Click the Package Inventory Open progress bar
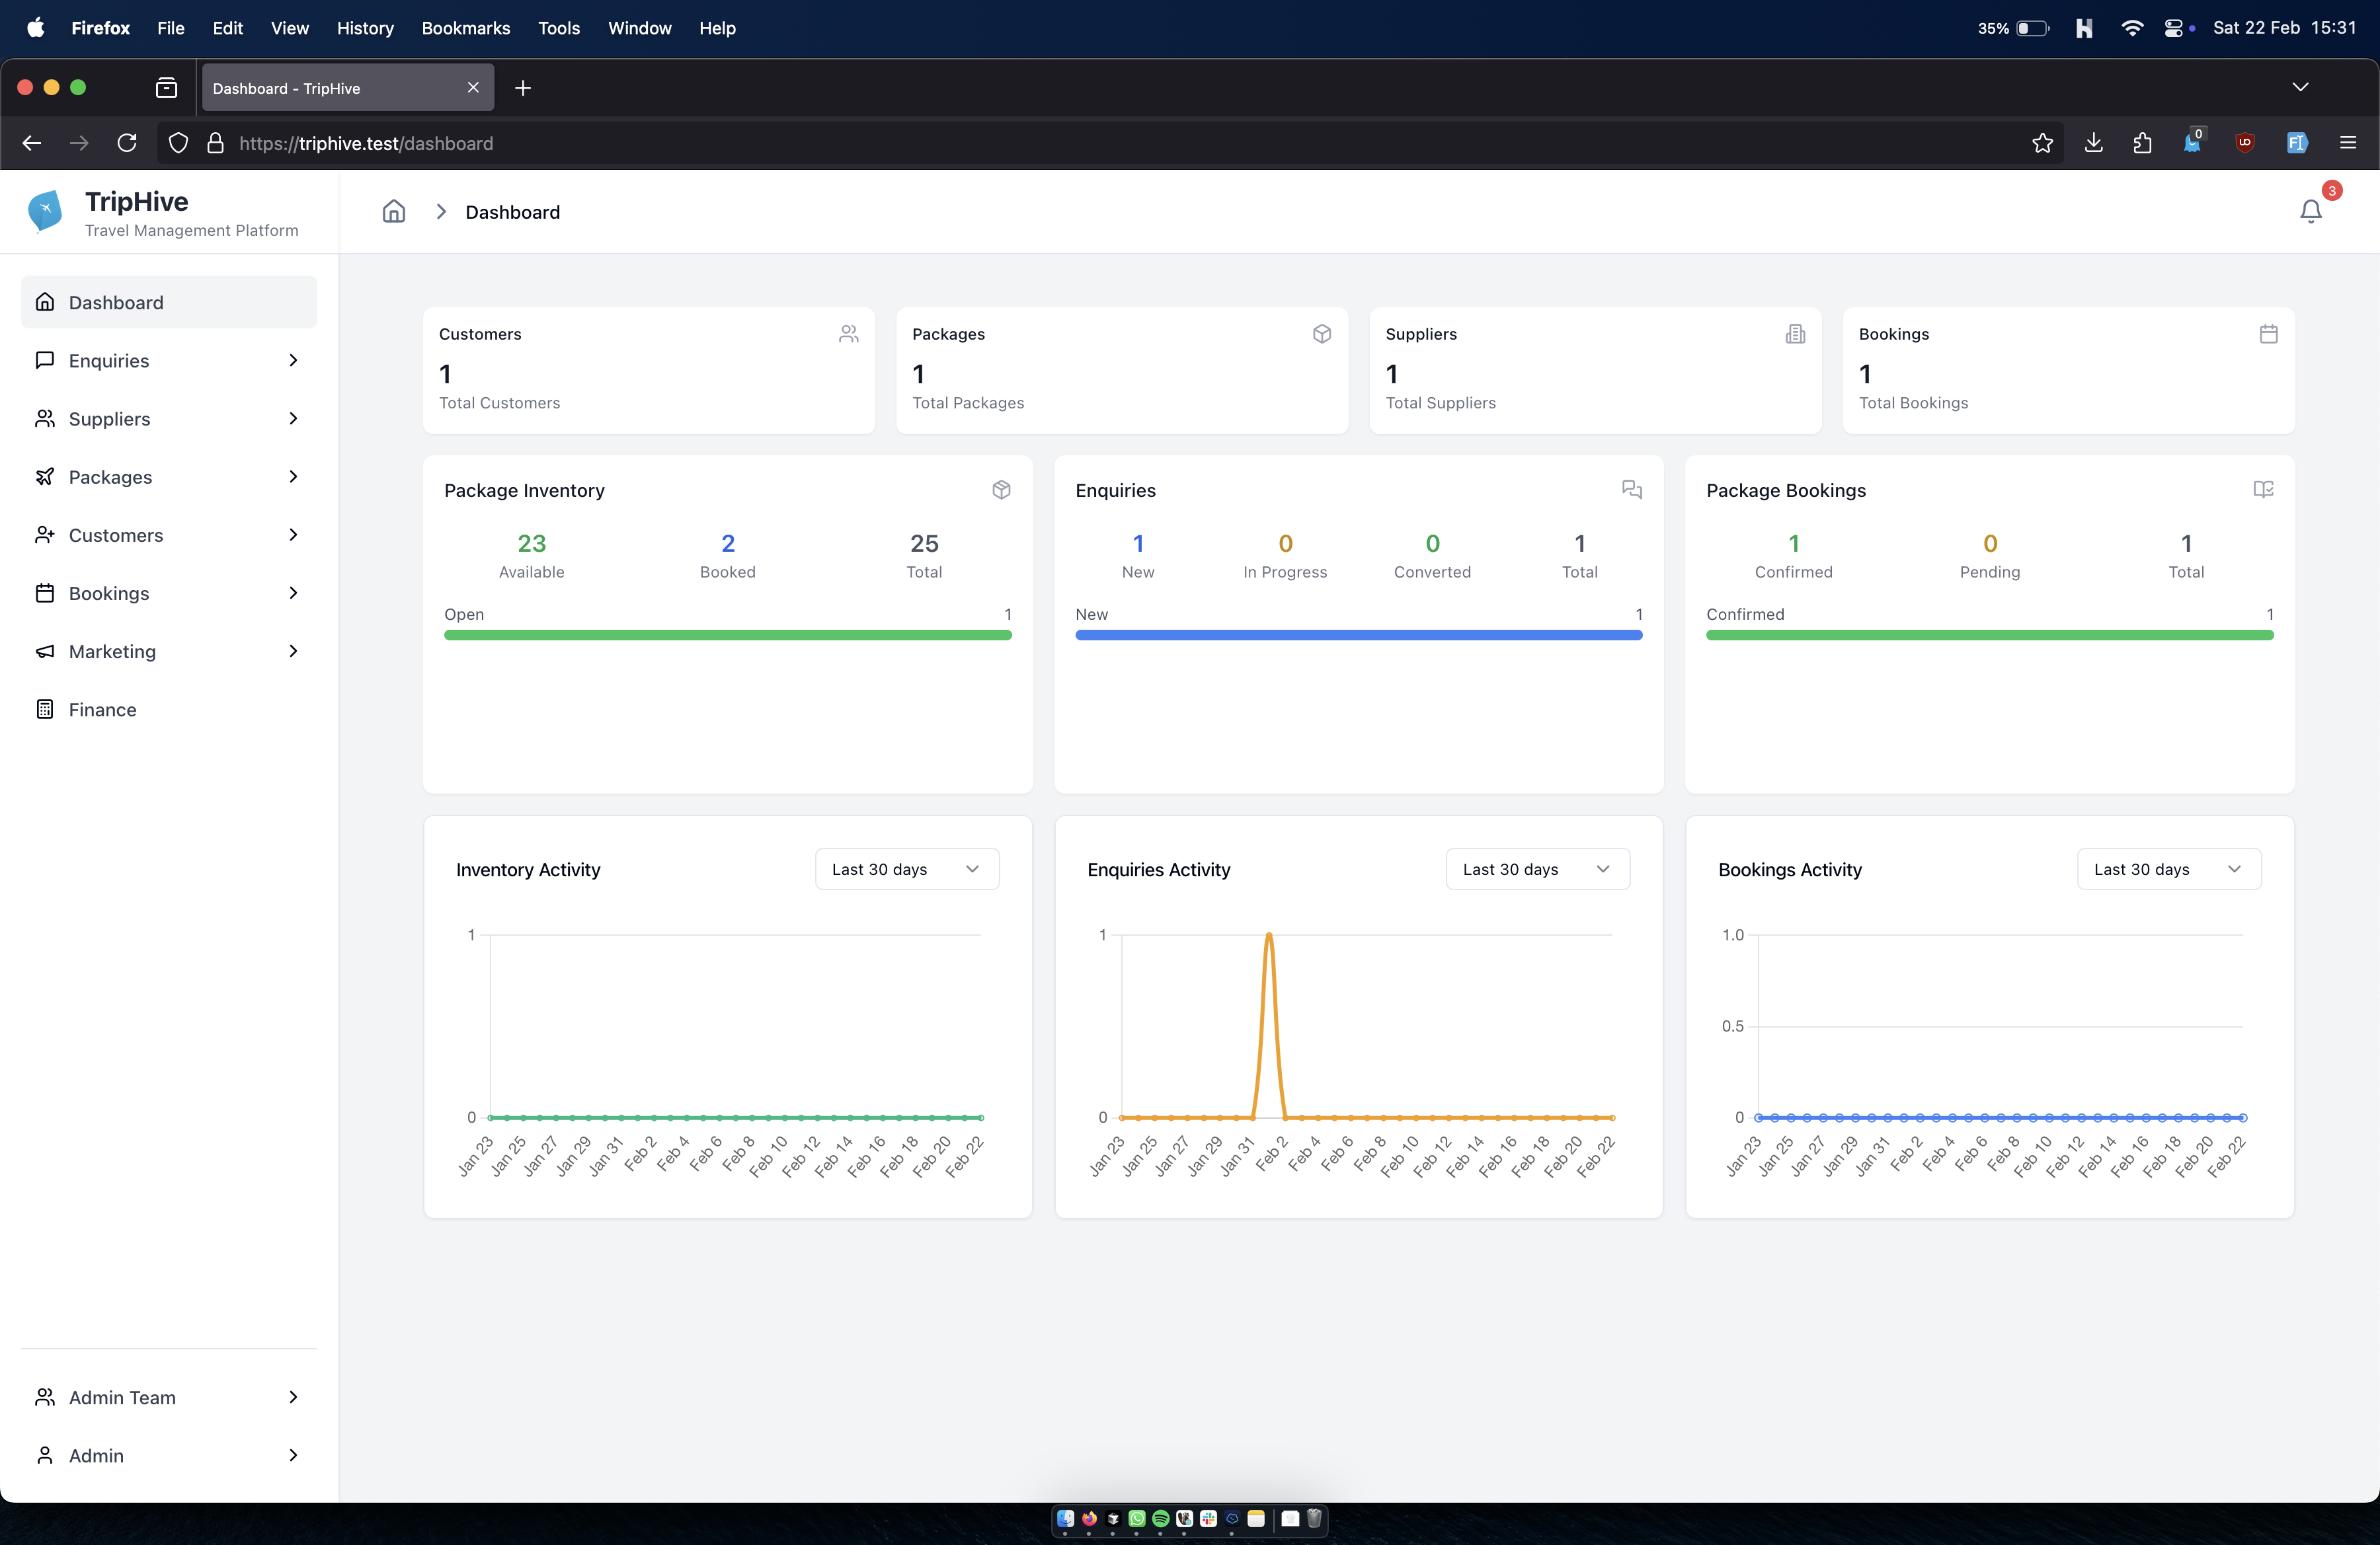2380x1545 pixels. [727, 634]
